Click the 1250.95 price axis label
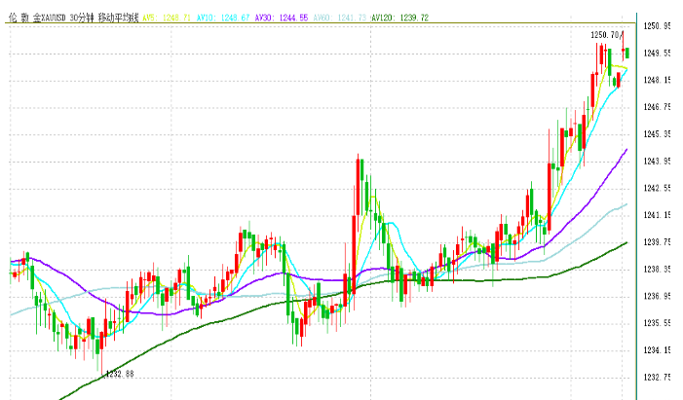Image resolution: width=683 pixels, height=400 pixels. pyautogui.click(x=660, y=25)
